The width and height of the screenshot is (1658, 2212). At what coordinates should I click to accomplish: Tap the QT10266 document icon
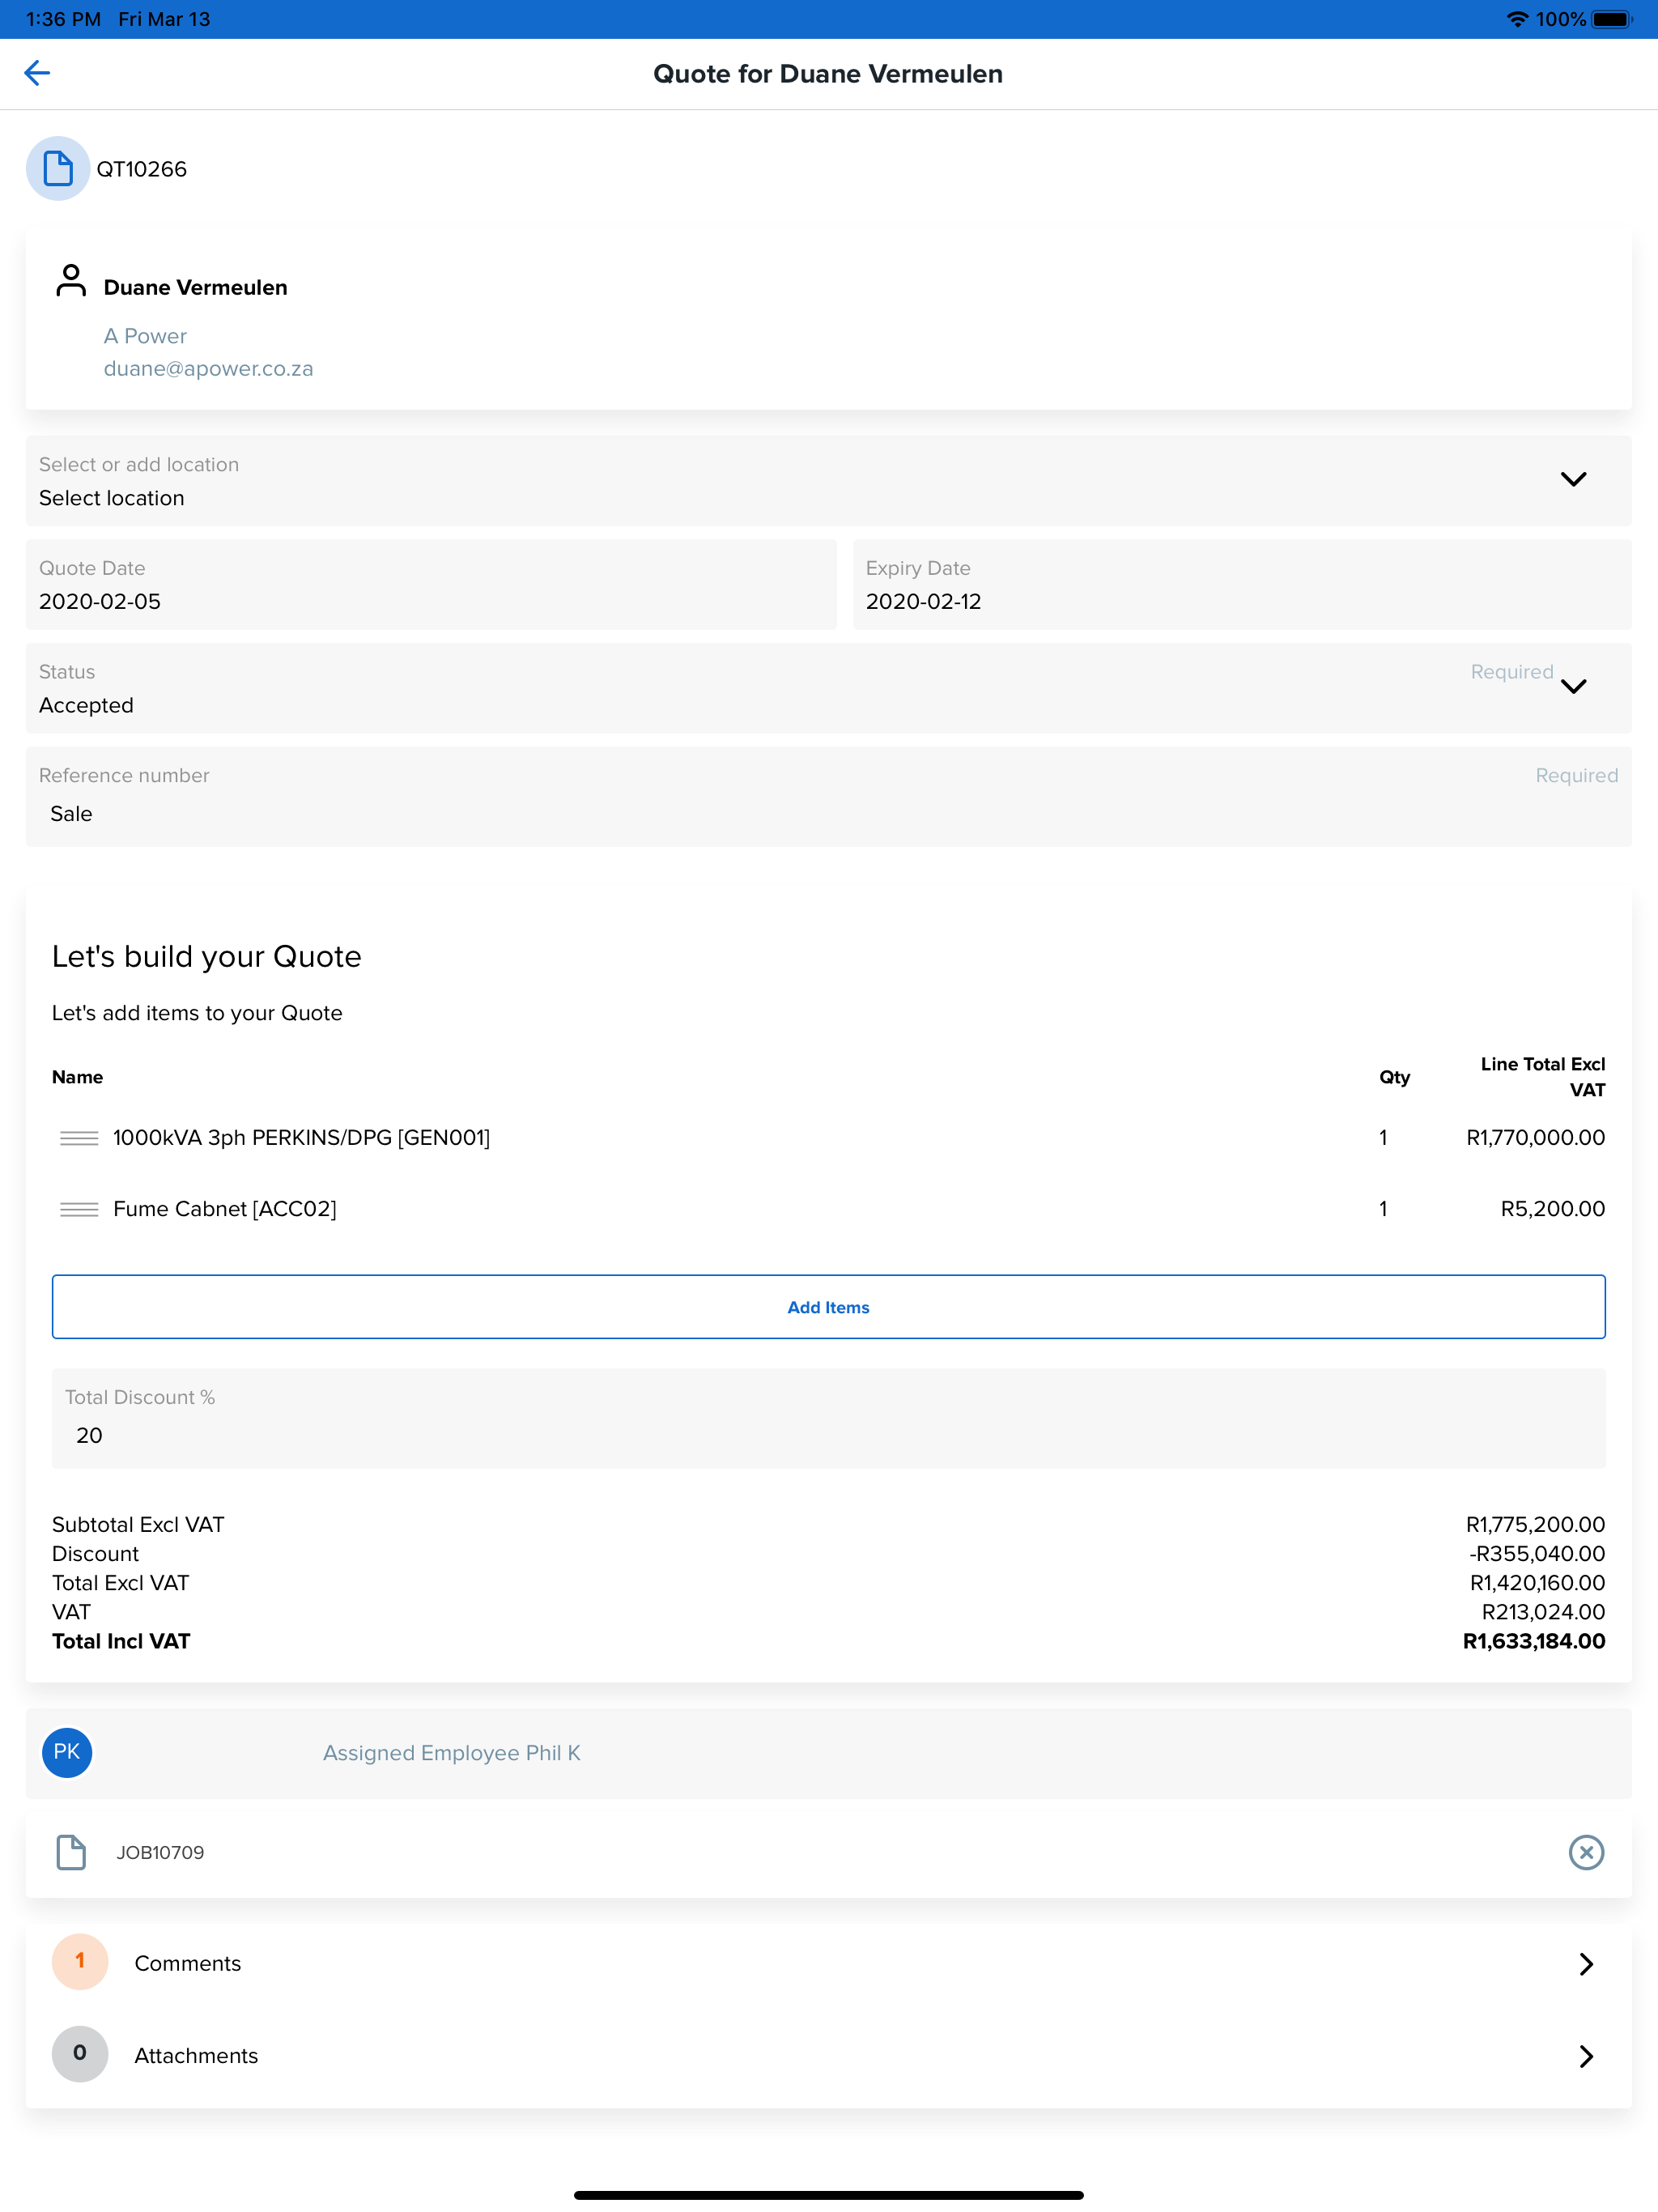[x=58, y=168]
